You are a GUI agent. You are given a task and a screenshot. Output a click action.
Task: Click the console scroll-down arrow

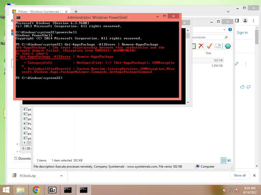188,102
